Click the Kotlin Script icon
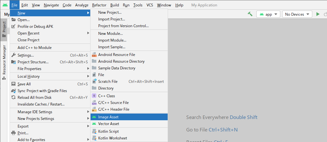The image size is (327, 142). (x=94, y=131)
